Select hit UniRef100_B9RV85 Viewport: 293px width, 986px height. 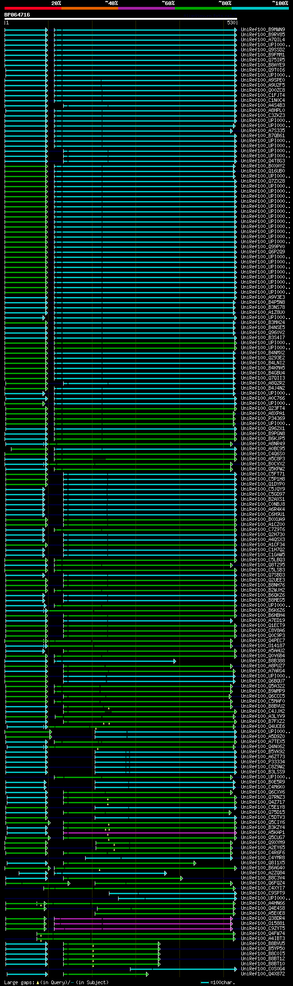(263, 34)
